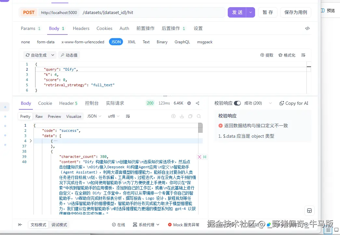Switch to code view using the </> icon
Screen dimensions: 340x235
(x=307, y=28)
